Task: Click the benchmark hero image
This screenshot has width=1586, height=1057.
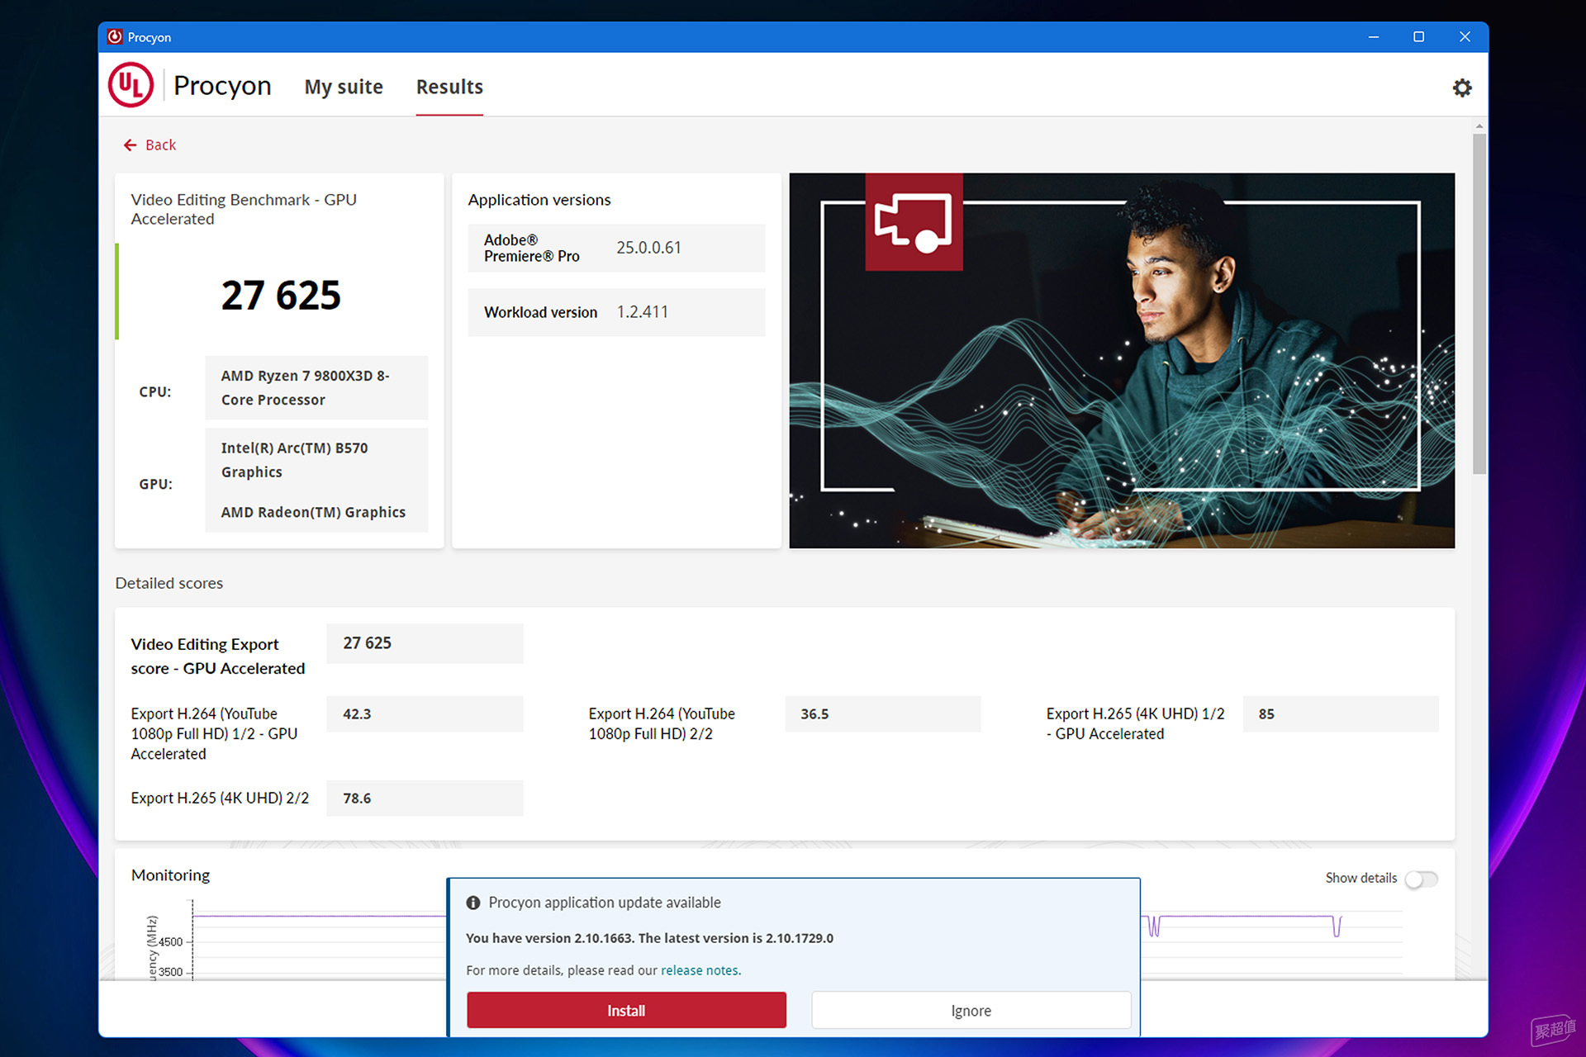Action: pyautogui.click(x=1122, y=360)
